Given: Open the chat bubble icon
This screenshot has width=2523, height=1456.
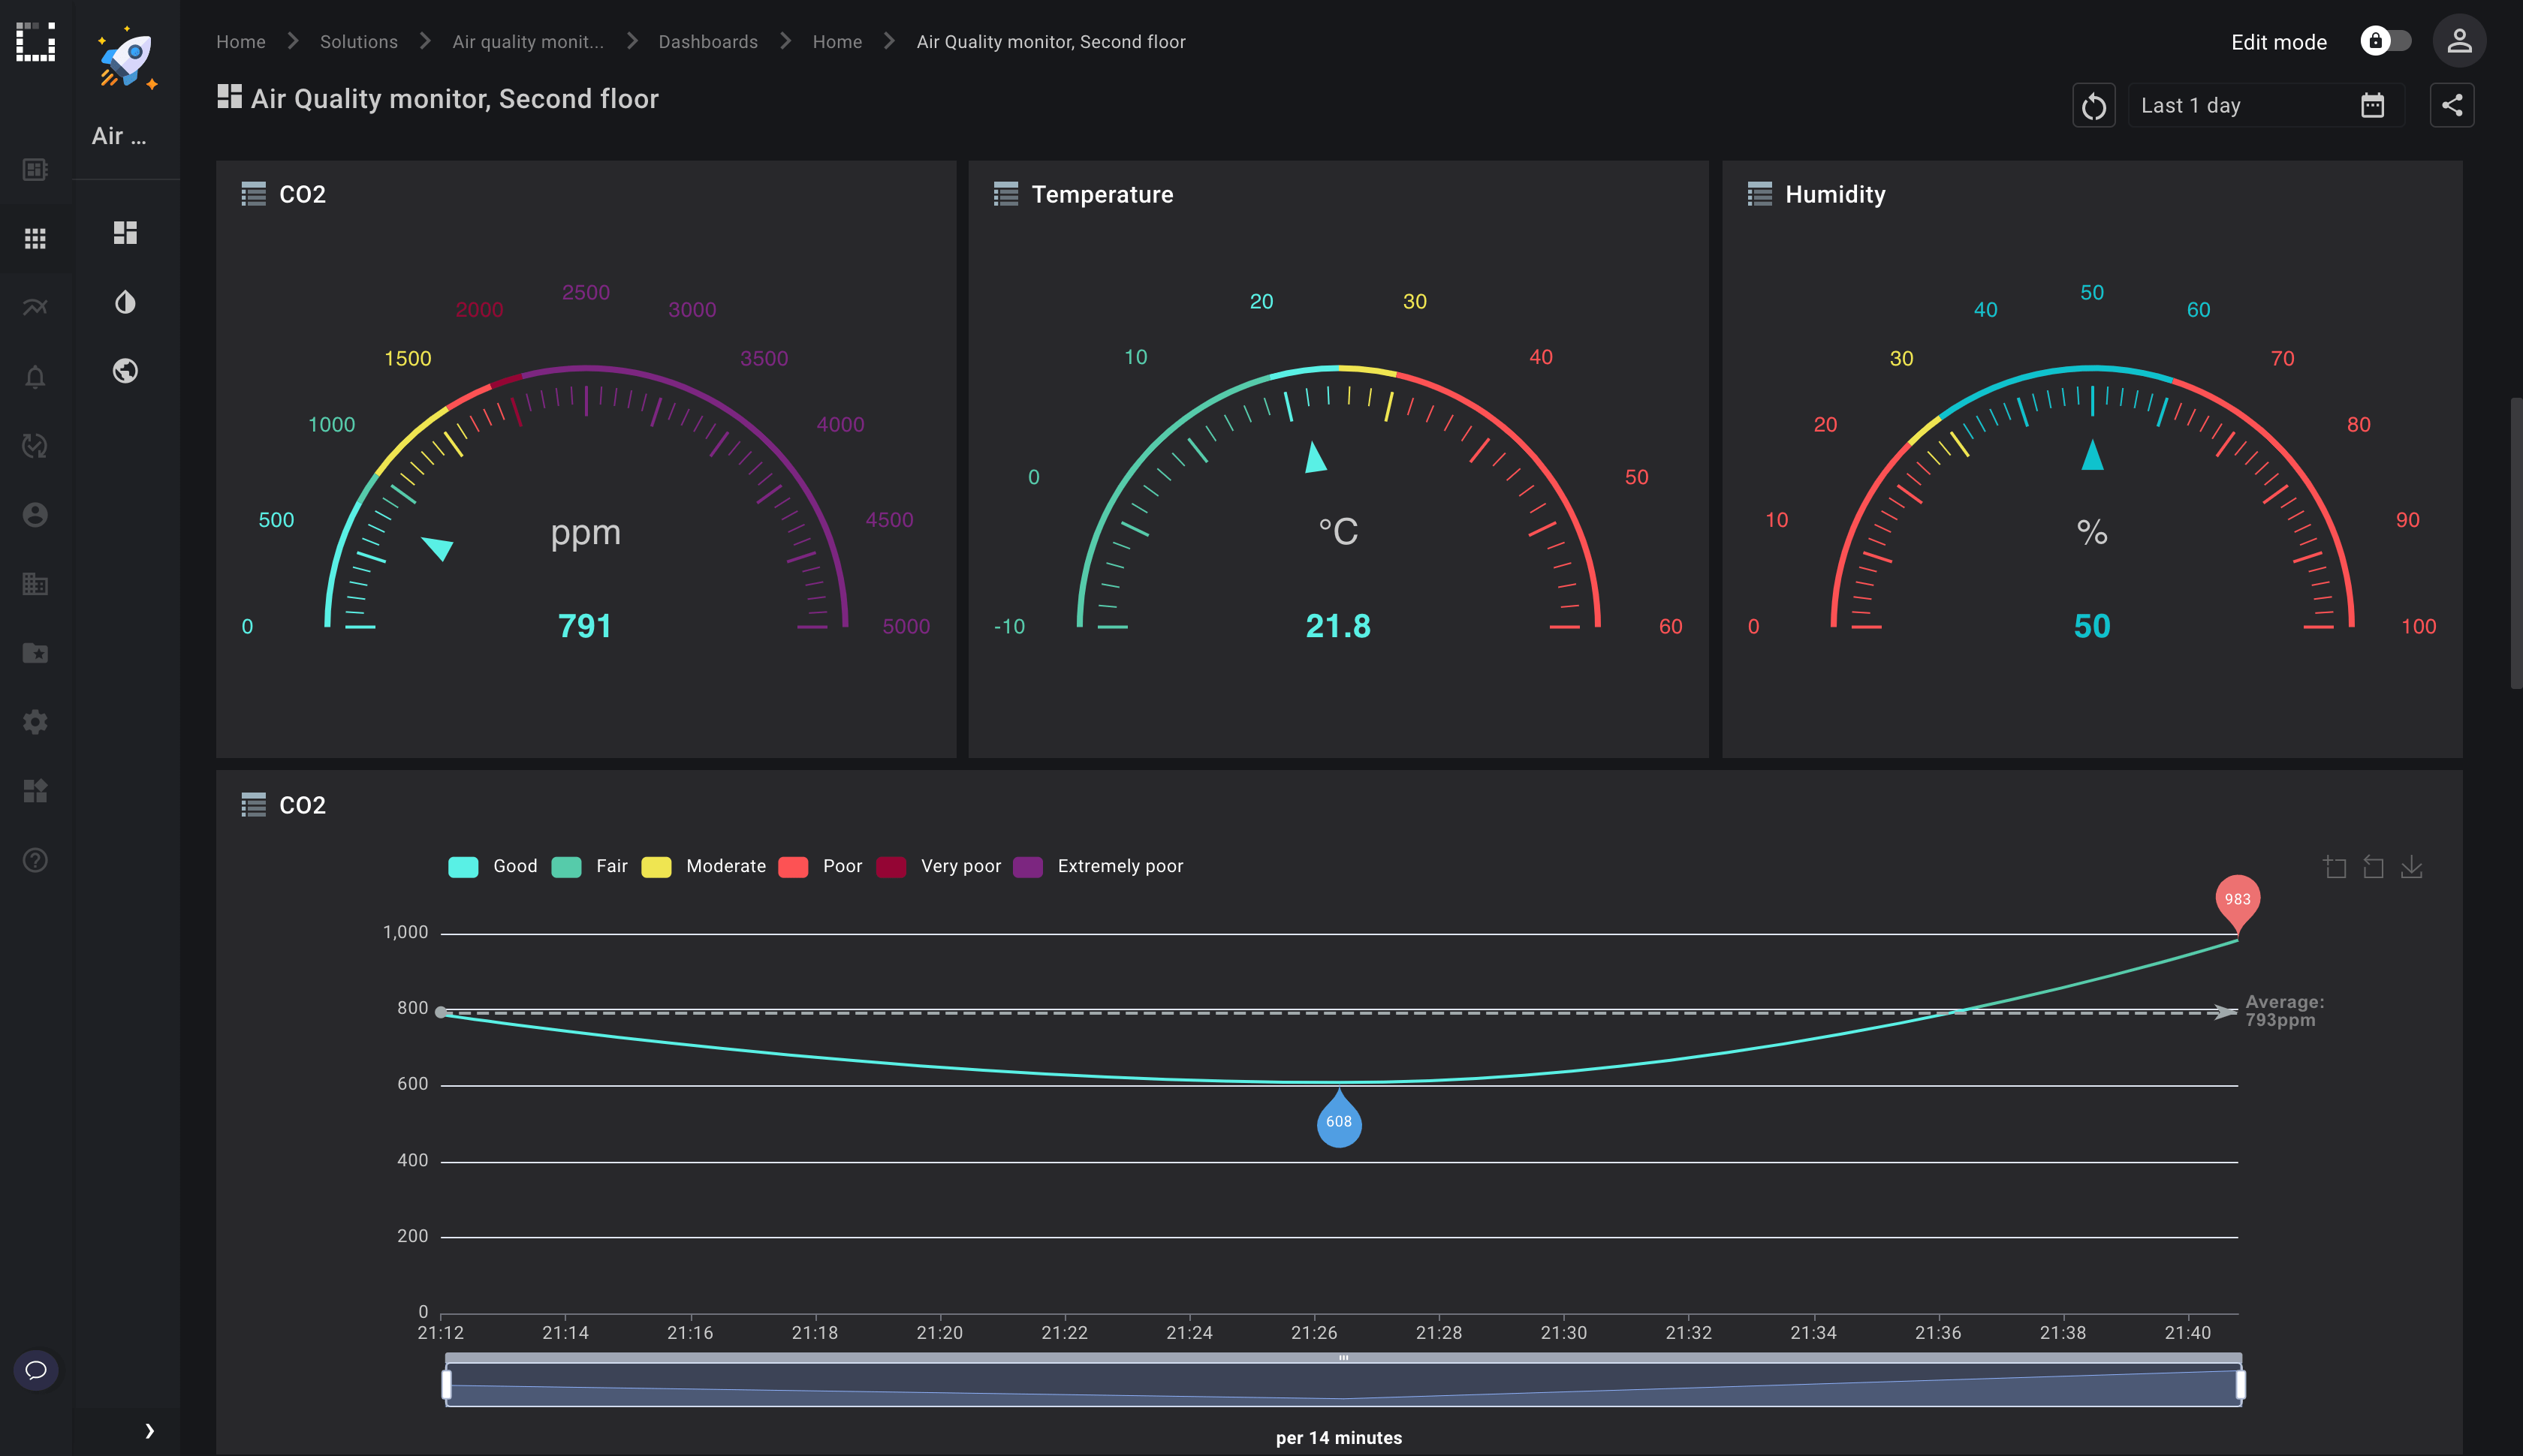Looking at the screenshot, I should click(x=36, y=1370).
